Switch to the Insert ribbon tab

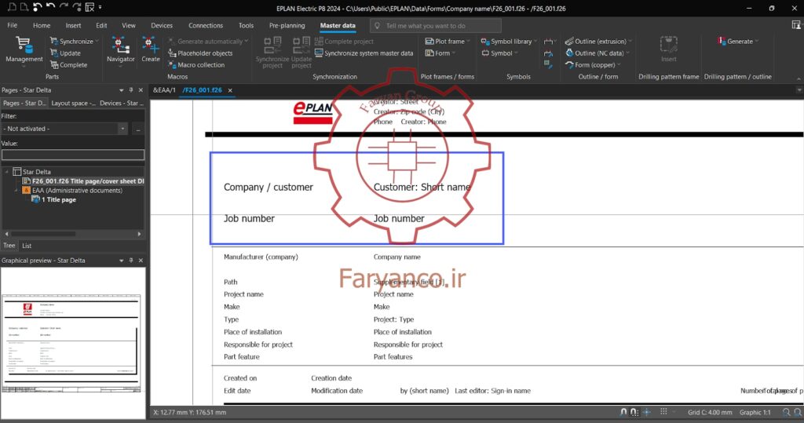pyautogui.click(x=73, y=25)
